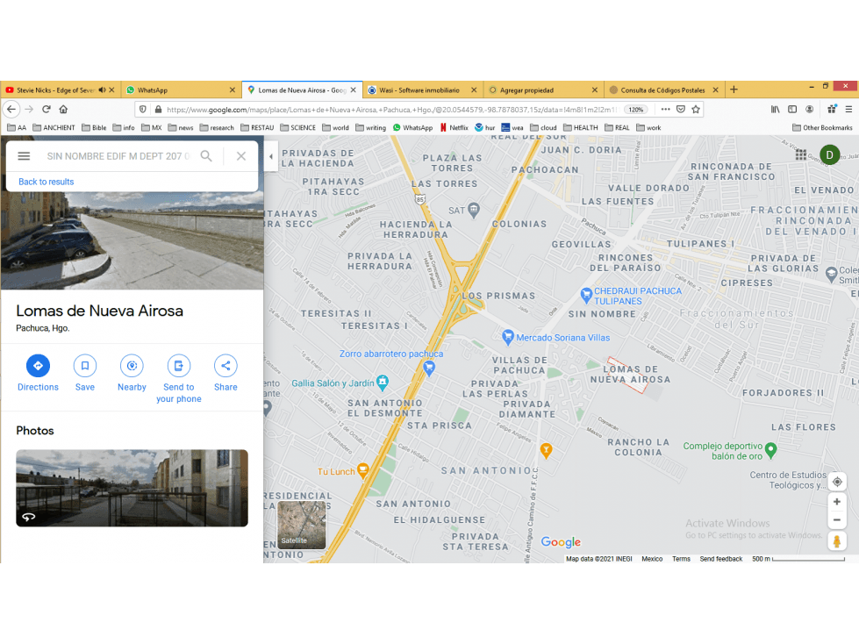Click the site security padlock icon

[158, 110]
